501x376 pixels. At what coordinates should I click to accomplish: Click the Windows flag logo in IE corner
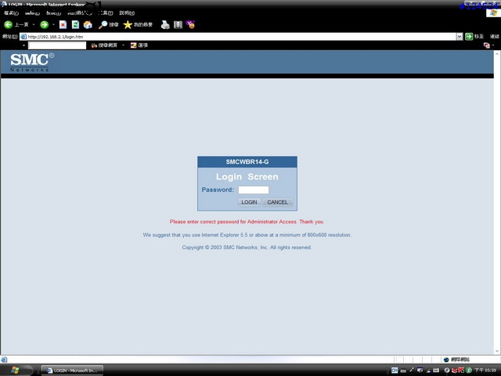point(494,13)
